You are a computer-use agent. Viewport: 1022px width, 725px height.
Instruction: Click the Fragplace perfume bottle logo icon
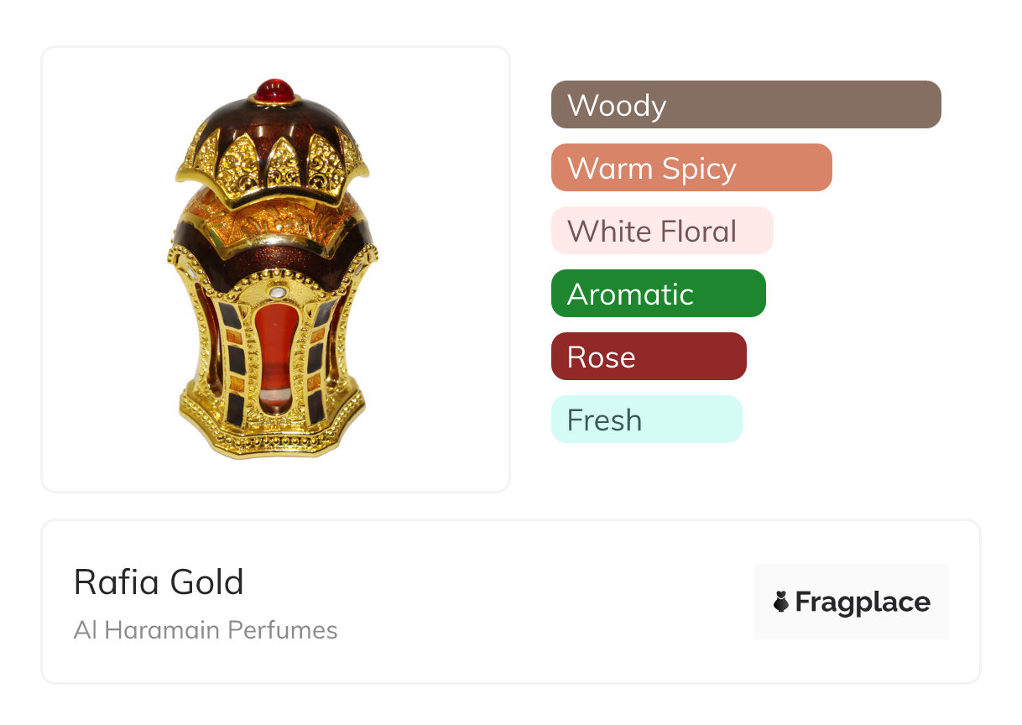(x=781, y=602)
